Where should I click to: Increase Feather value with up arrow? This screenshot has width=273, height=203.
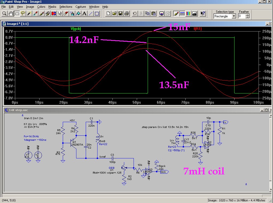247,15
